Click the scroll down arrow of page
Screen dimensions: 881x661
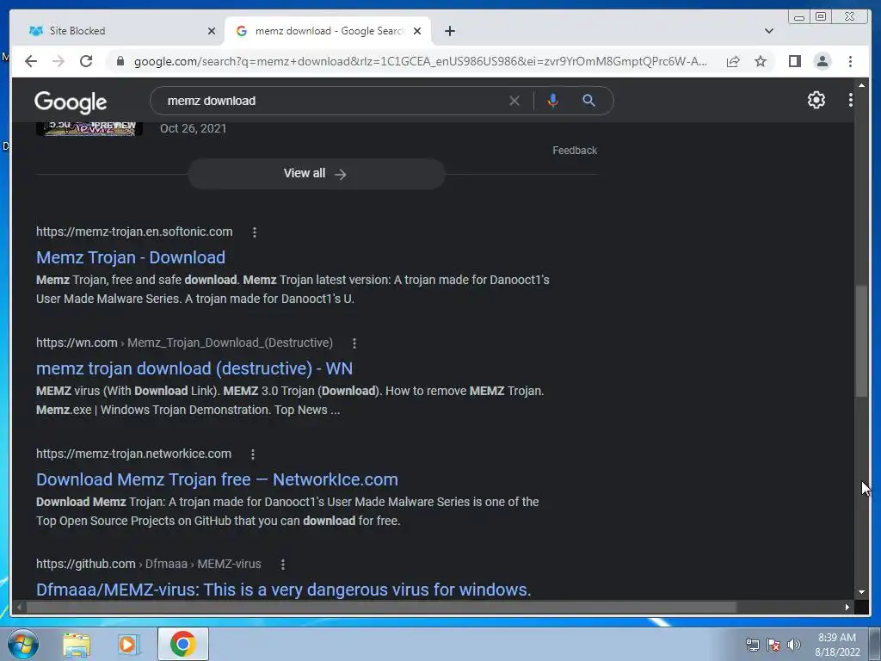coord(861,592)
